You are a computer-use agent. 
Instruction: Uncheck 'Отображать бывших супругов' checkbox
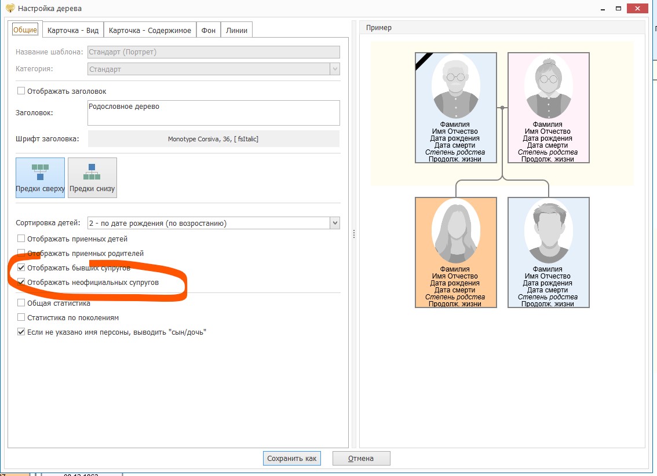click(21, 268)
